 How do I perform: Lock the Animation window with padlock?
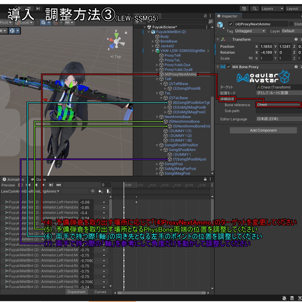205,179
